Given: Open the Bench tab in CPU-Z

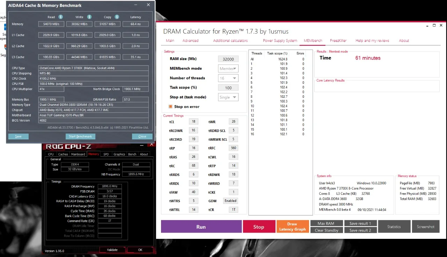Looking at the screenshot, I should pos(132,154).
